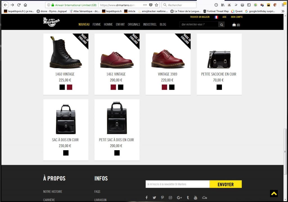The width and height of the screenshot is (288, 202).
Task: Select black swatch for 1460 Vintage
Action: (62, 87)
